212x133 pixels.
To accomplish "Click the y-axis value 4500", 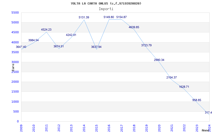I will tap(15, 32).
